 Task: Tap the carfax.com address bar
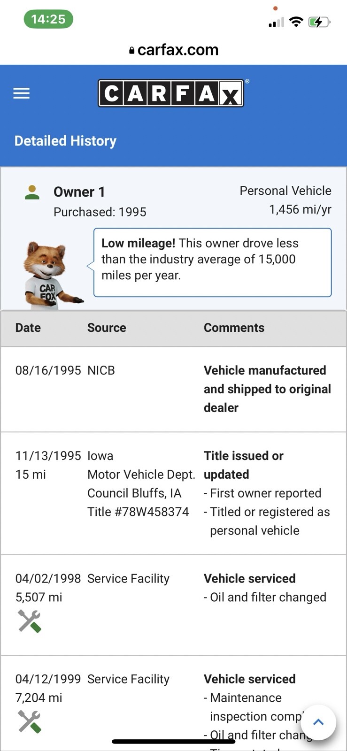click(174, 50)
